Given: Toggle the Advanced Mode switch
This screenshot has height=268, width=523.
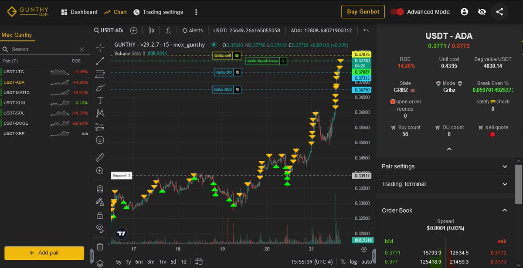Looking at the screenshot, I should pos(397,12).
